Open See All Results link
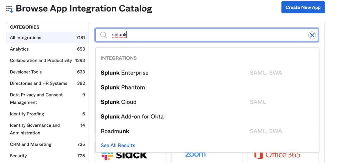Viewport: 342px width, 163px height. [118, 145]
